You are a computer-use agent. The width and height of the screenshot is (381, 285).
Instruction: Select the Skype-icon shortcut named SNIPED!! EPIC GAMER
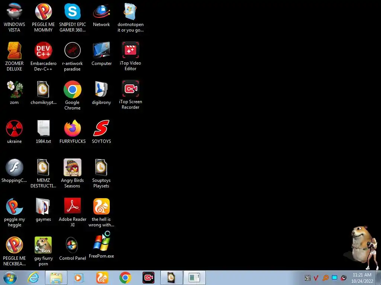(x=73, y=18)
